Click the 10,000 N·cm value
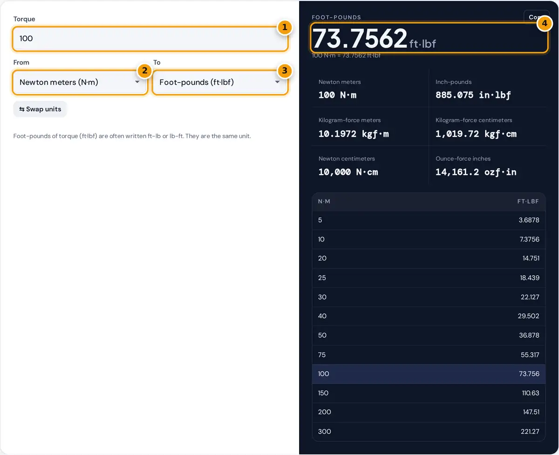This screenshot has width=559, height=455. click(348, 172)
